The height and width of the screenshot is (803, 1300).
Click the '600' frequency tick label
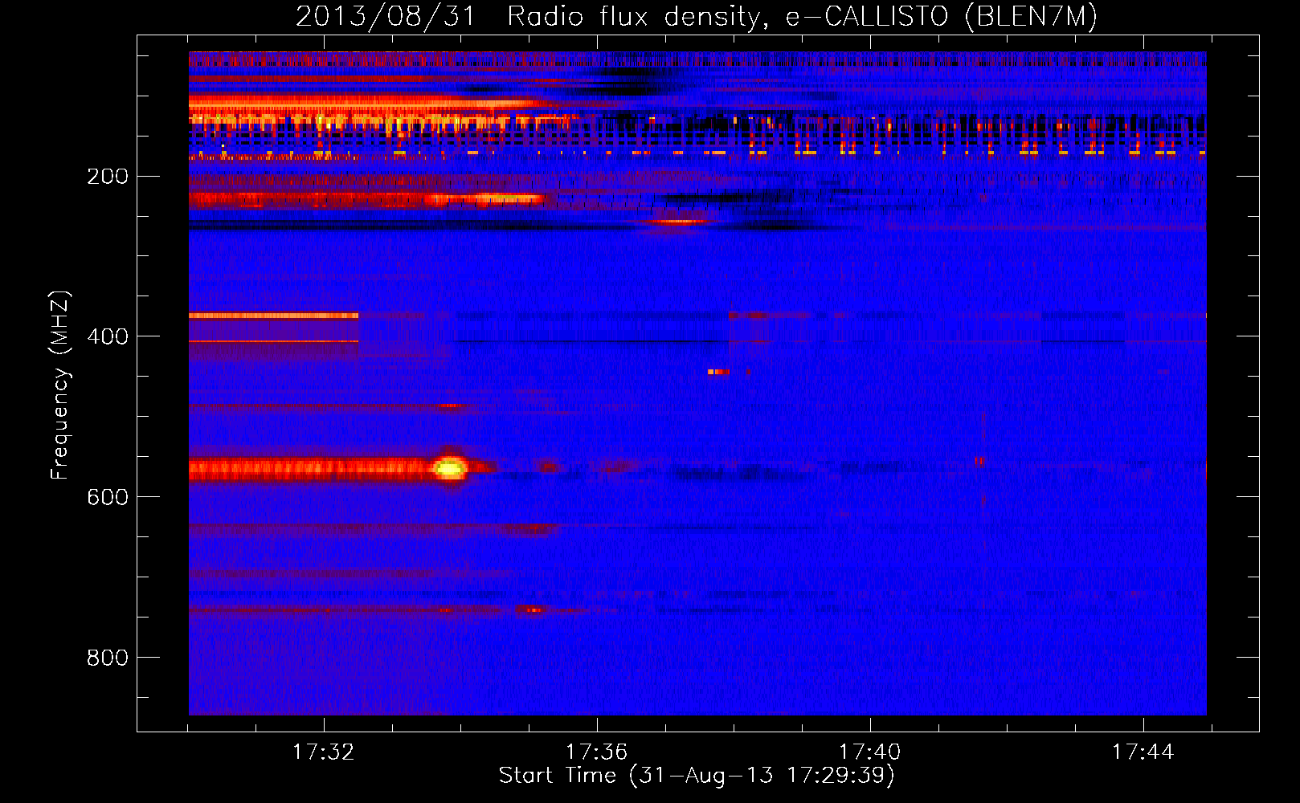[x=107, y=497]
